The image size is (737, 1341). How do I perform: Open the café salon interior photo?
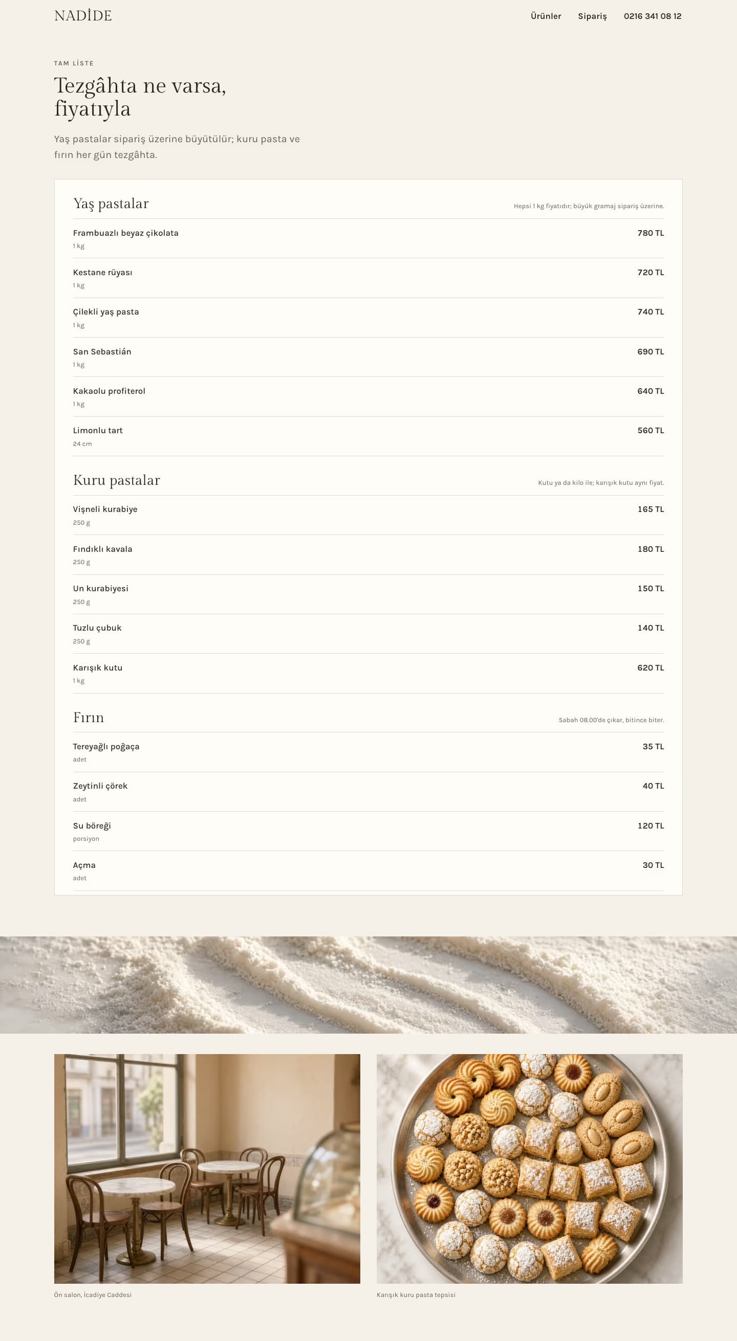[x=207, y=1169]
